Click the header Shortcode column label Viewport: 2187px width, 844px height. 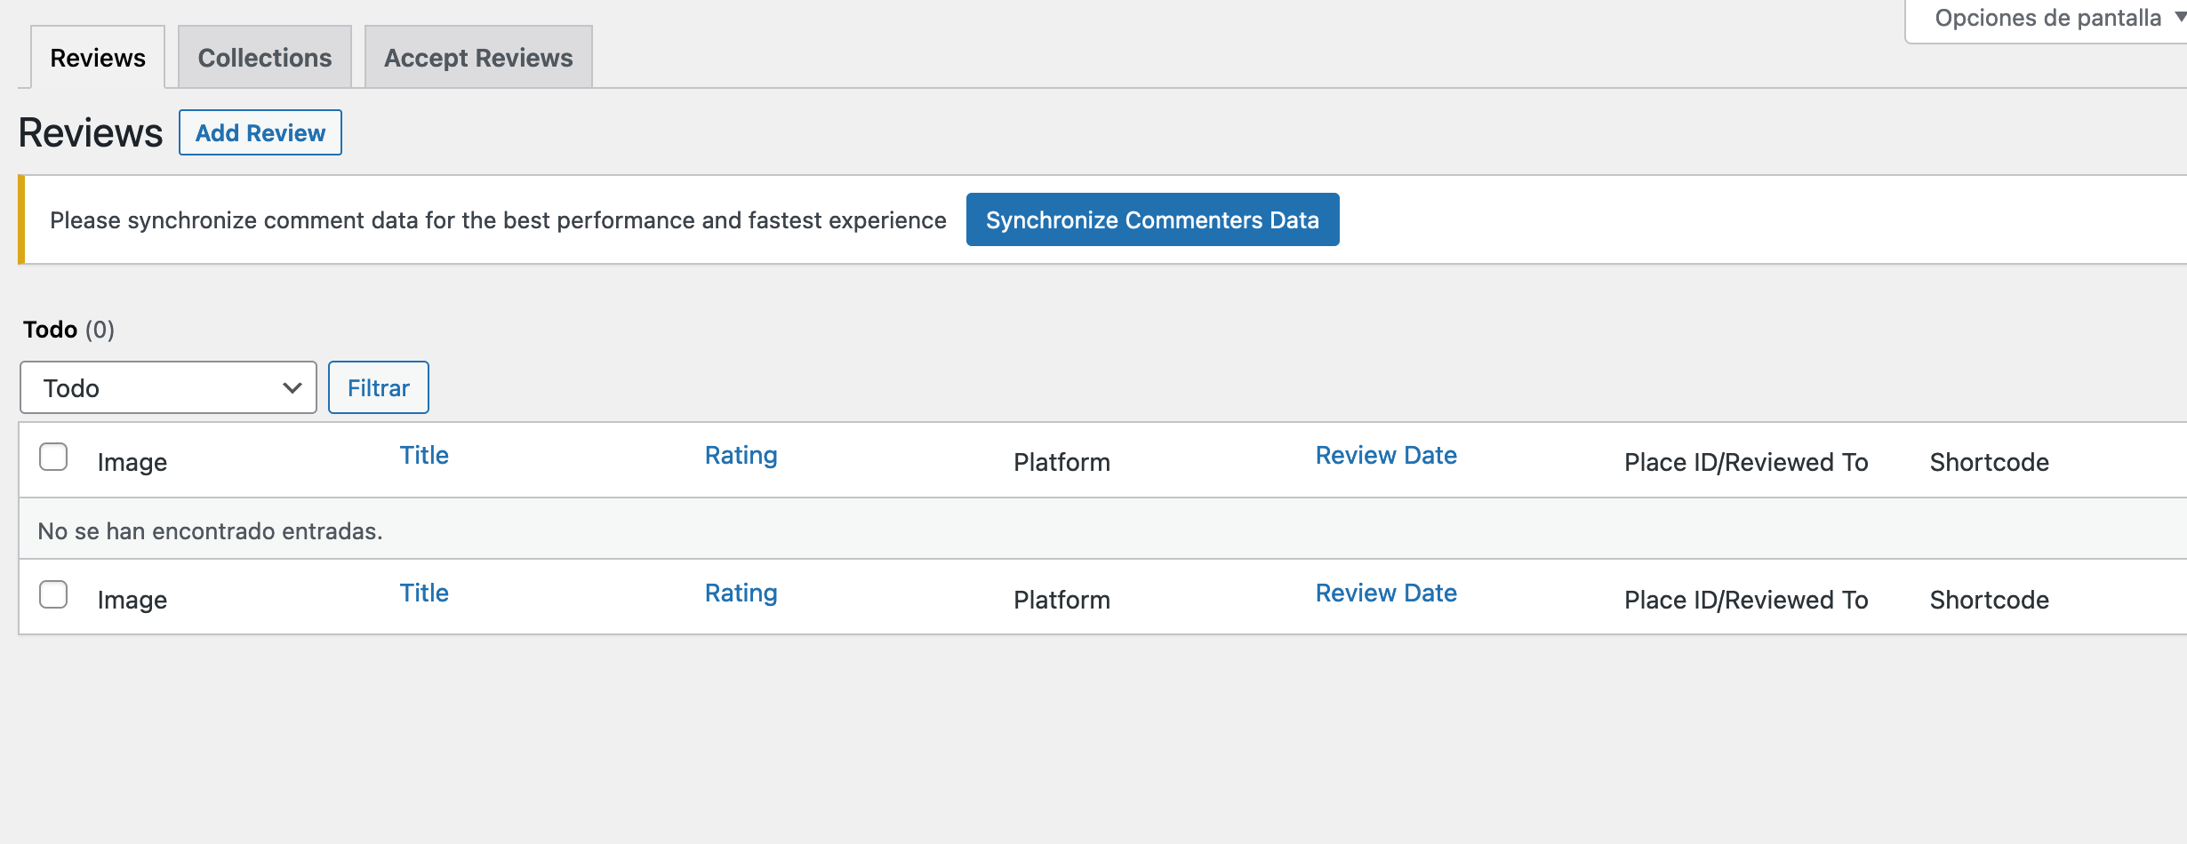(x=1989, y=462)
